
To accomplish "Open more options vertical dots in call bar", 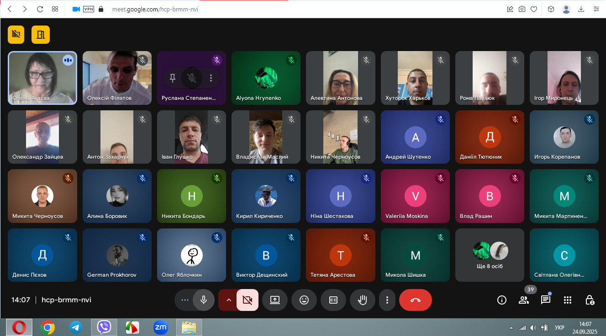I will coord(387,300).
